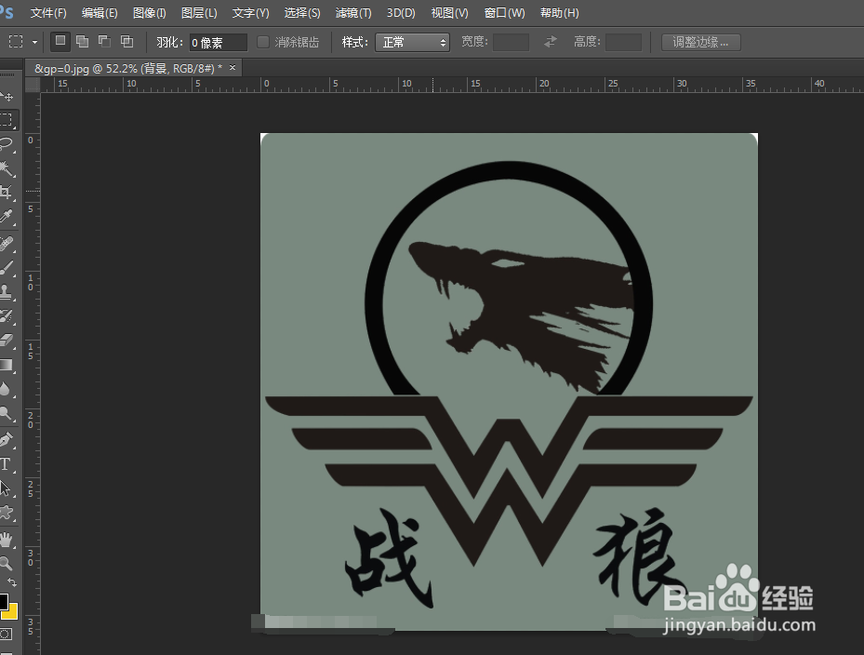Click the 宽度 width field
Screen dimensions: 864x655
(x=511, y=42)
